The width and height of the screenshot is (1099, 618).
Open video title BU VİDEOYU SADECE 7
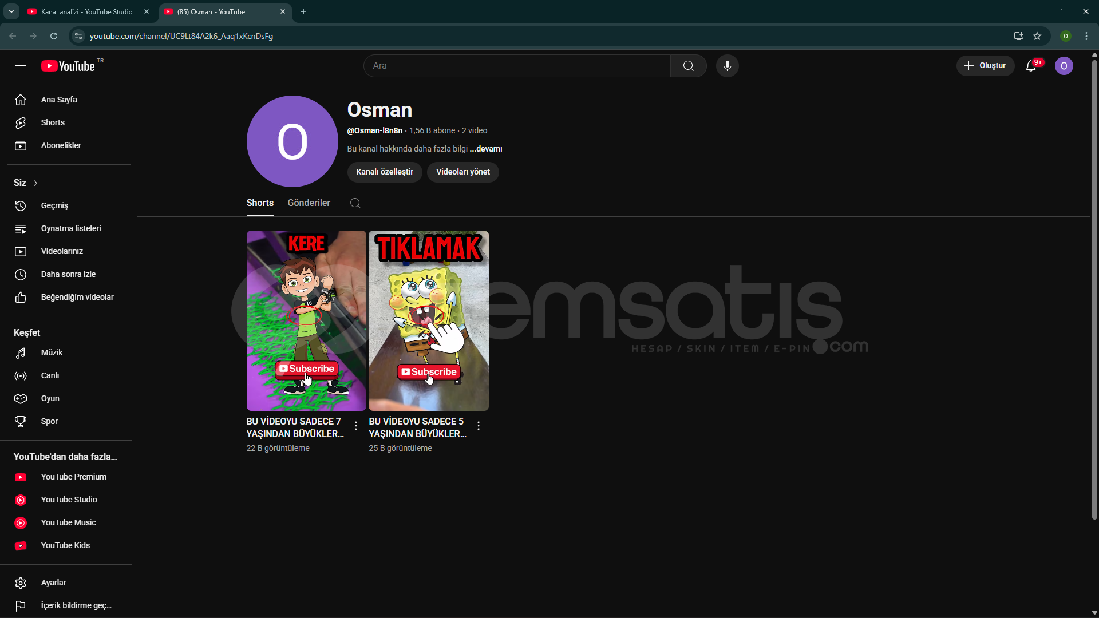[x=295, y=427]
